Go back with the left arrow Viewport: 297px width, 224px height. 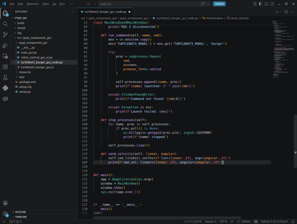tap(89, 4)
